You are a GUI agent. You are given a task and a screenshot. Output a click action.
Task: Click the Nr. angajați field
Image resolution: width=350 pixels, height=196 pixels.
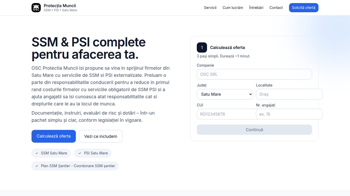coord(289,114)
